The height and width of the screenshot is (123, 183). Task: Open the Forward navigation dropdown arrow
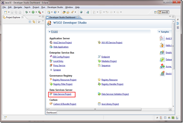(x=121, y=12)
